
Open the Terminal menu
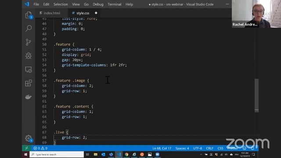pyautogui.click(x=115, y=4)
